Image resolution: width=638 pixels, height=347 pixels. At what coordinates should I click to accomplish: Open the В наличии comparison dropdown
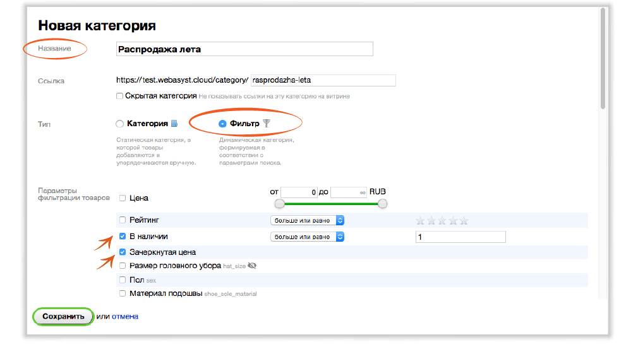coord(306,237)
